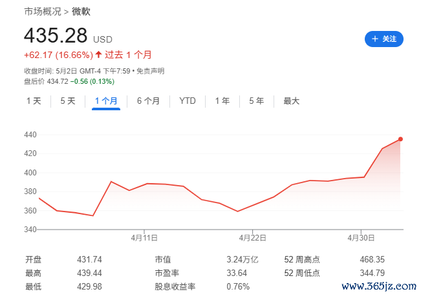Click the 市盈率 value 33.64
Image resolution: width=421 pixels, height=296 pixels.
237,273
